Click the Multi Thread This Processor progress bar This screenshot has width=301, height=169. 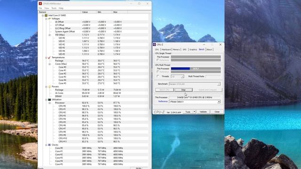196,69
